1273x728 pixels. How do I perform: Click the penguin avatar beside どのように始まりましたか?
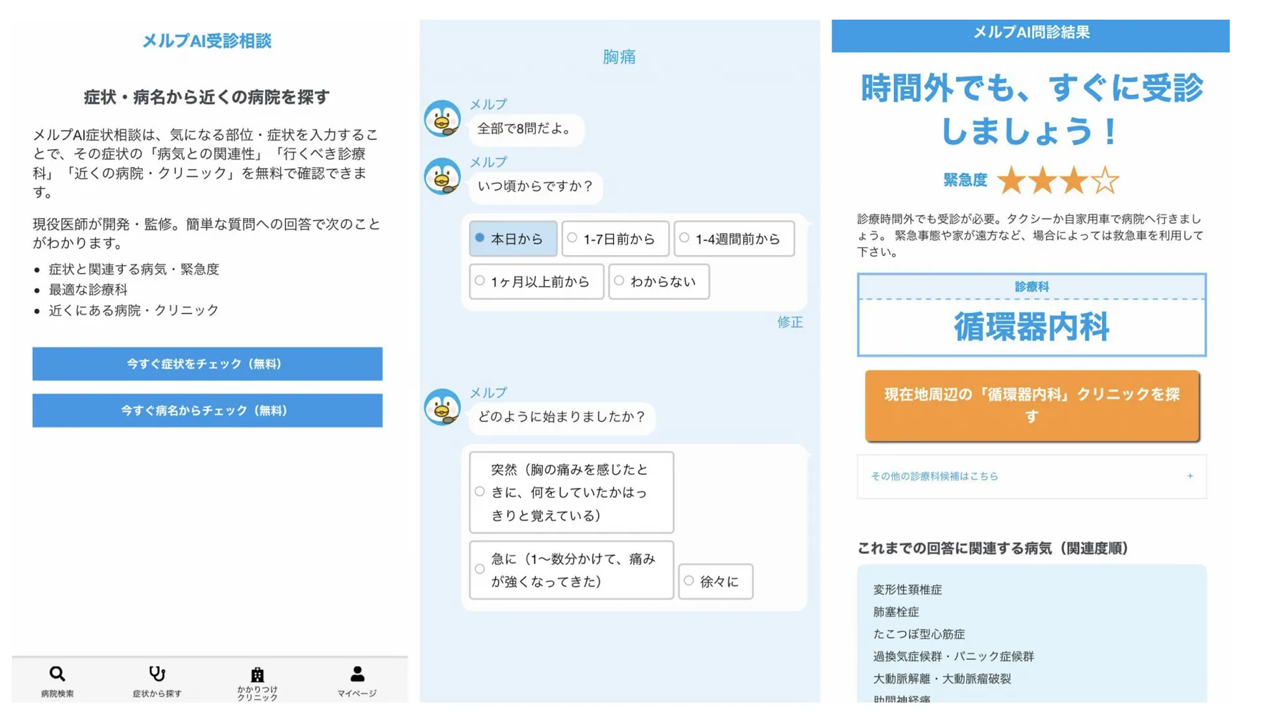tap(443, 409)
